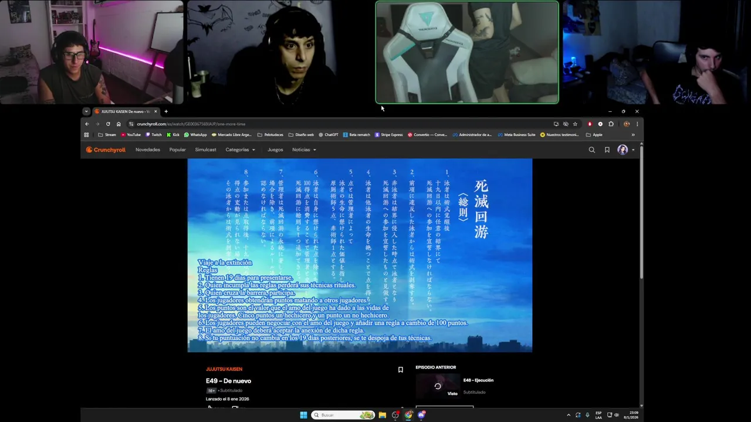This screenshot has width=751, height=422.
Task: Open the browser home page icon
Action: pyautogui.click(x=119, y=124)
